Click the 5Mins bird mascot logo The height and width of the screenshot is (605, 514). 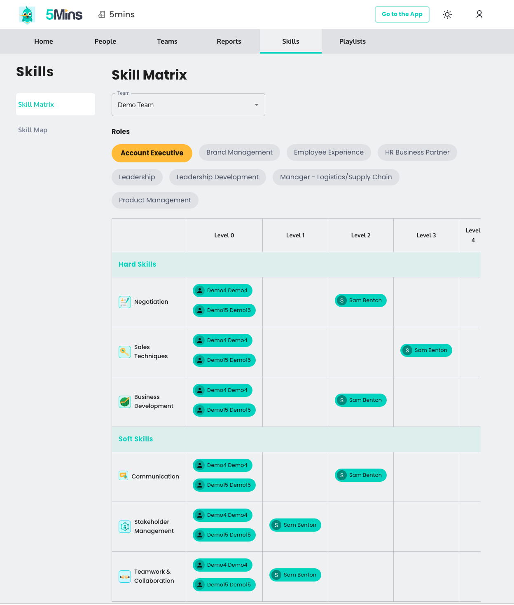(27, 15)
